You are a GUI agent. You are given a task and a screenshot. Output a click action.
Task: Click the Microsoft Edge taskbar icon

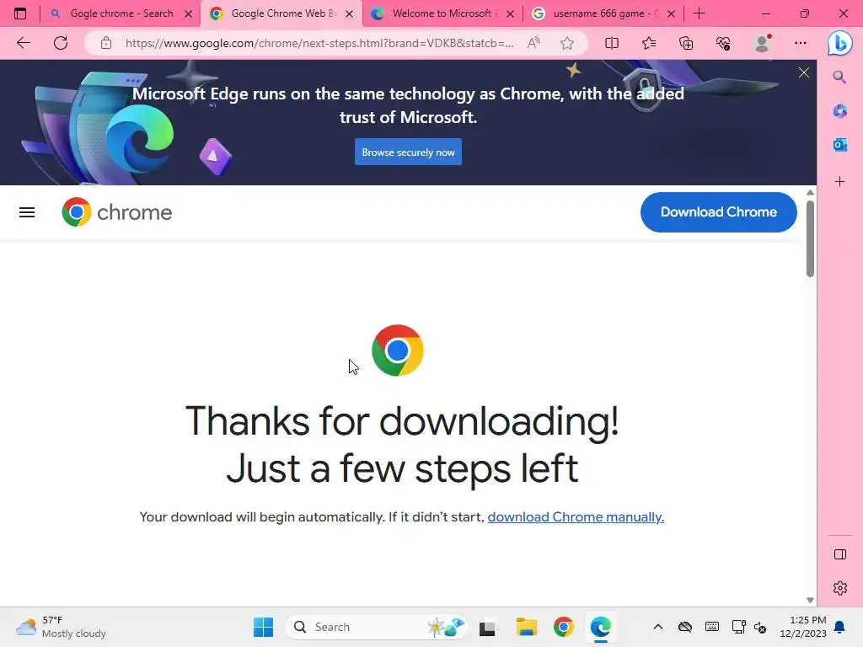coord(600,627)
